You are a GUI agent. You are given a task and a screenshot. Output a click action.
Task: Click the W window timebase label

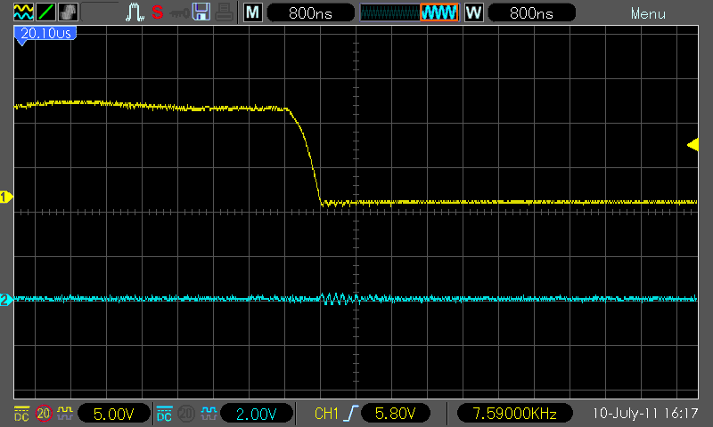[x=473, y=12]
